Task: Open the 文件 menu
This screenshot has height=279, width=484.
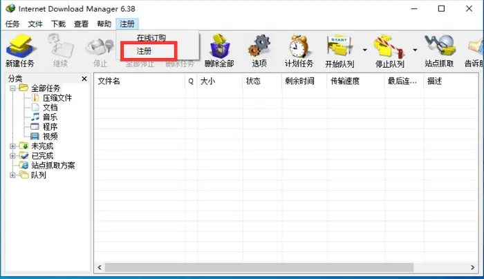Action: (x=35, y=23)
